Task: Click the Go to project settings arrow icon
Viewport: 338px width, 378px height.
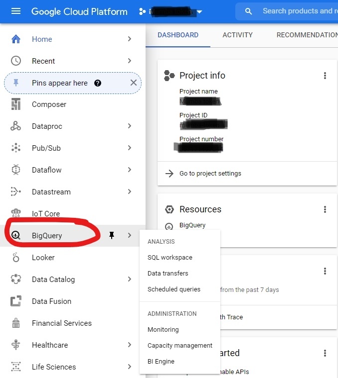Action: click(x=169, y=174)
